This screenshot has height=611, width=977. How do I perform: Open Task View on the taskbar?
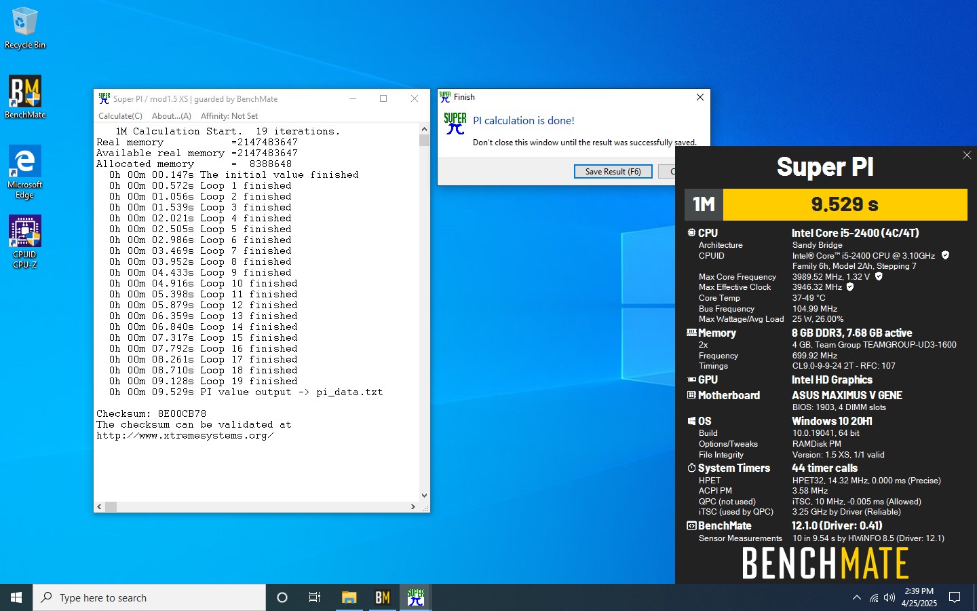315,597
